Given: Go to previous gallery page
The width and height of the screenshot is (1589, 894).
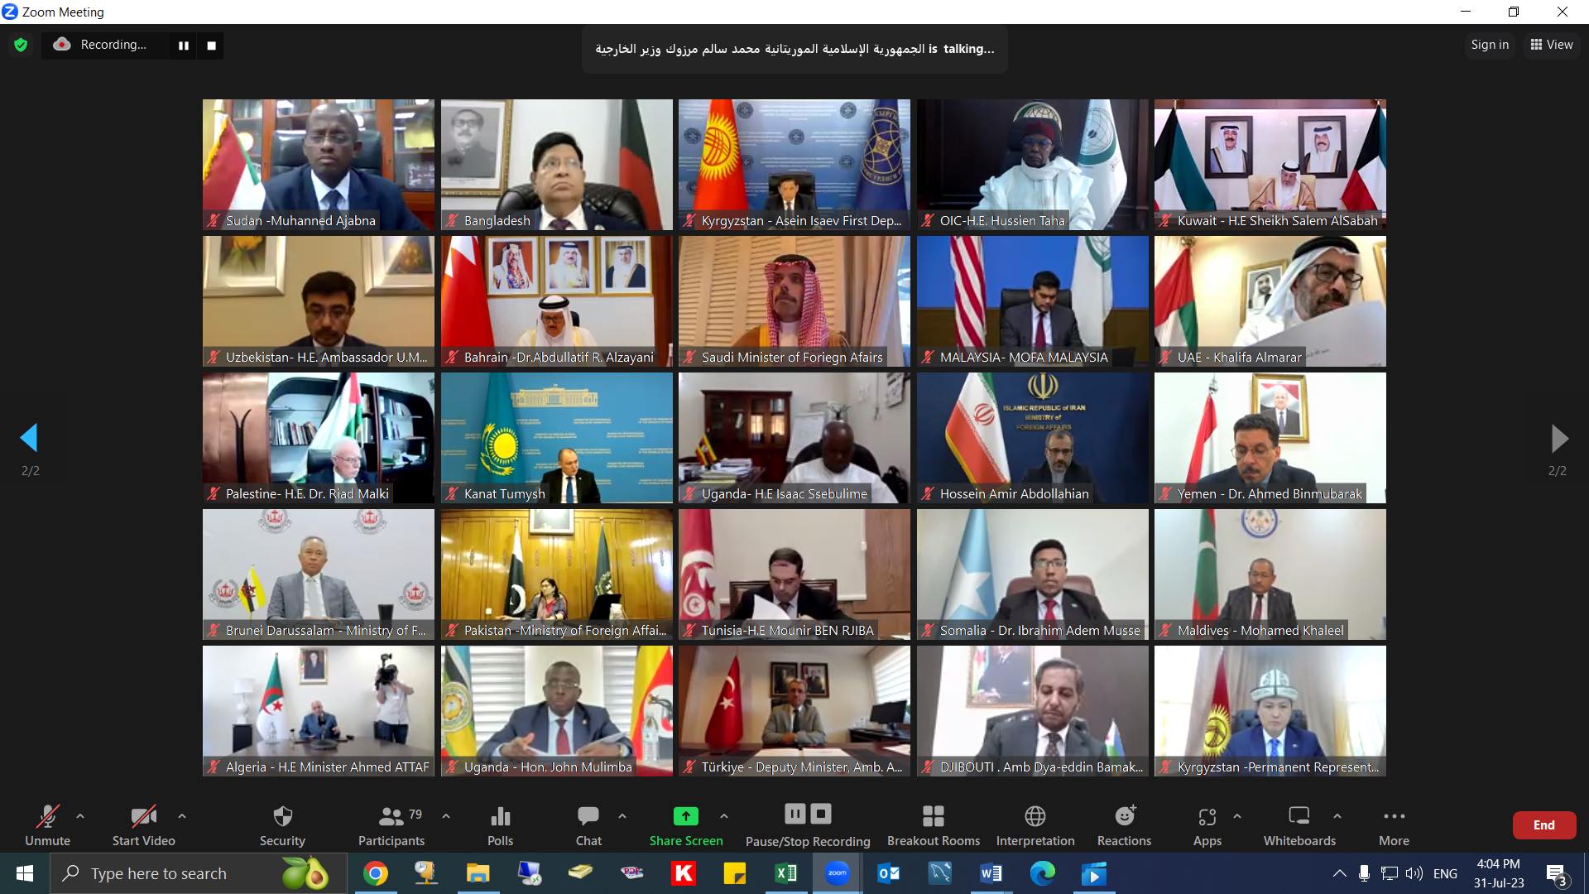Looking at the screenshot, I should 30,438.
